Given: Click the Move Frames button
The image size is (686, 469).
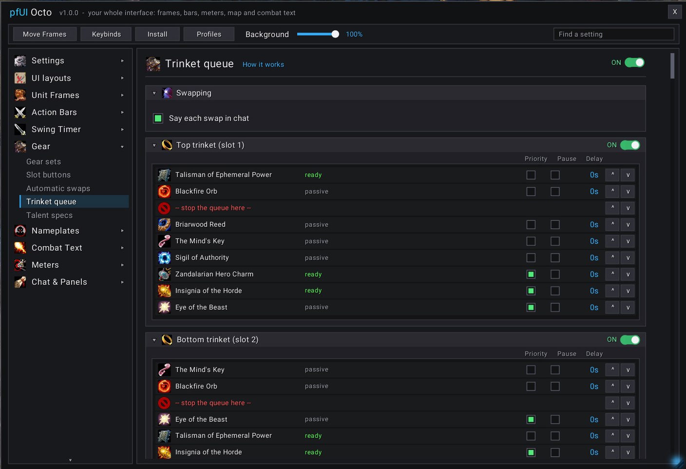Looking at the screenshot, I should coord(44,34).
